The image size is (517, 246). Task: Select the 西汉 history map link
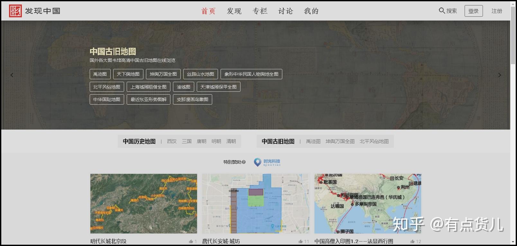[x=172, y=141]
